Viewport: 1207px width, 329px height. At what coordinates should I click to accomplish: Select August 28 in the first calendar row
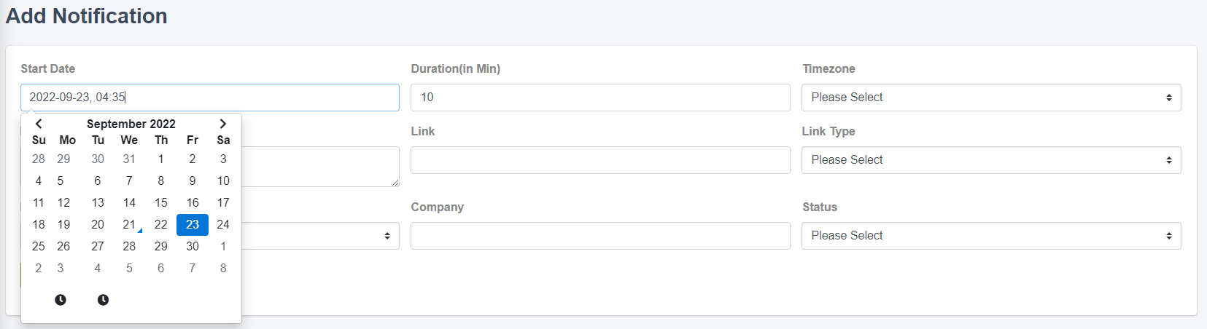[39, 159]
